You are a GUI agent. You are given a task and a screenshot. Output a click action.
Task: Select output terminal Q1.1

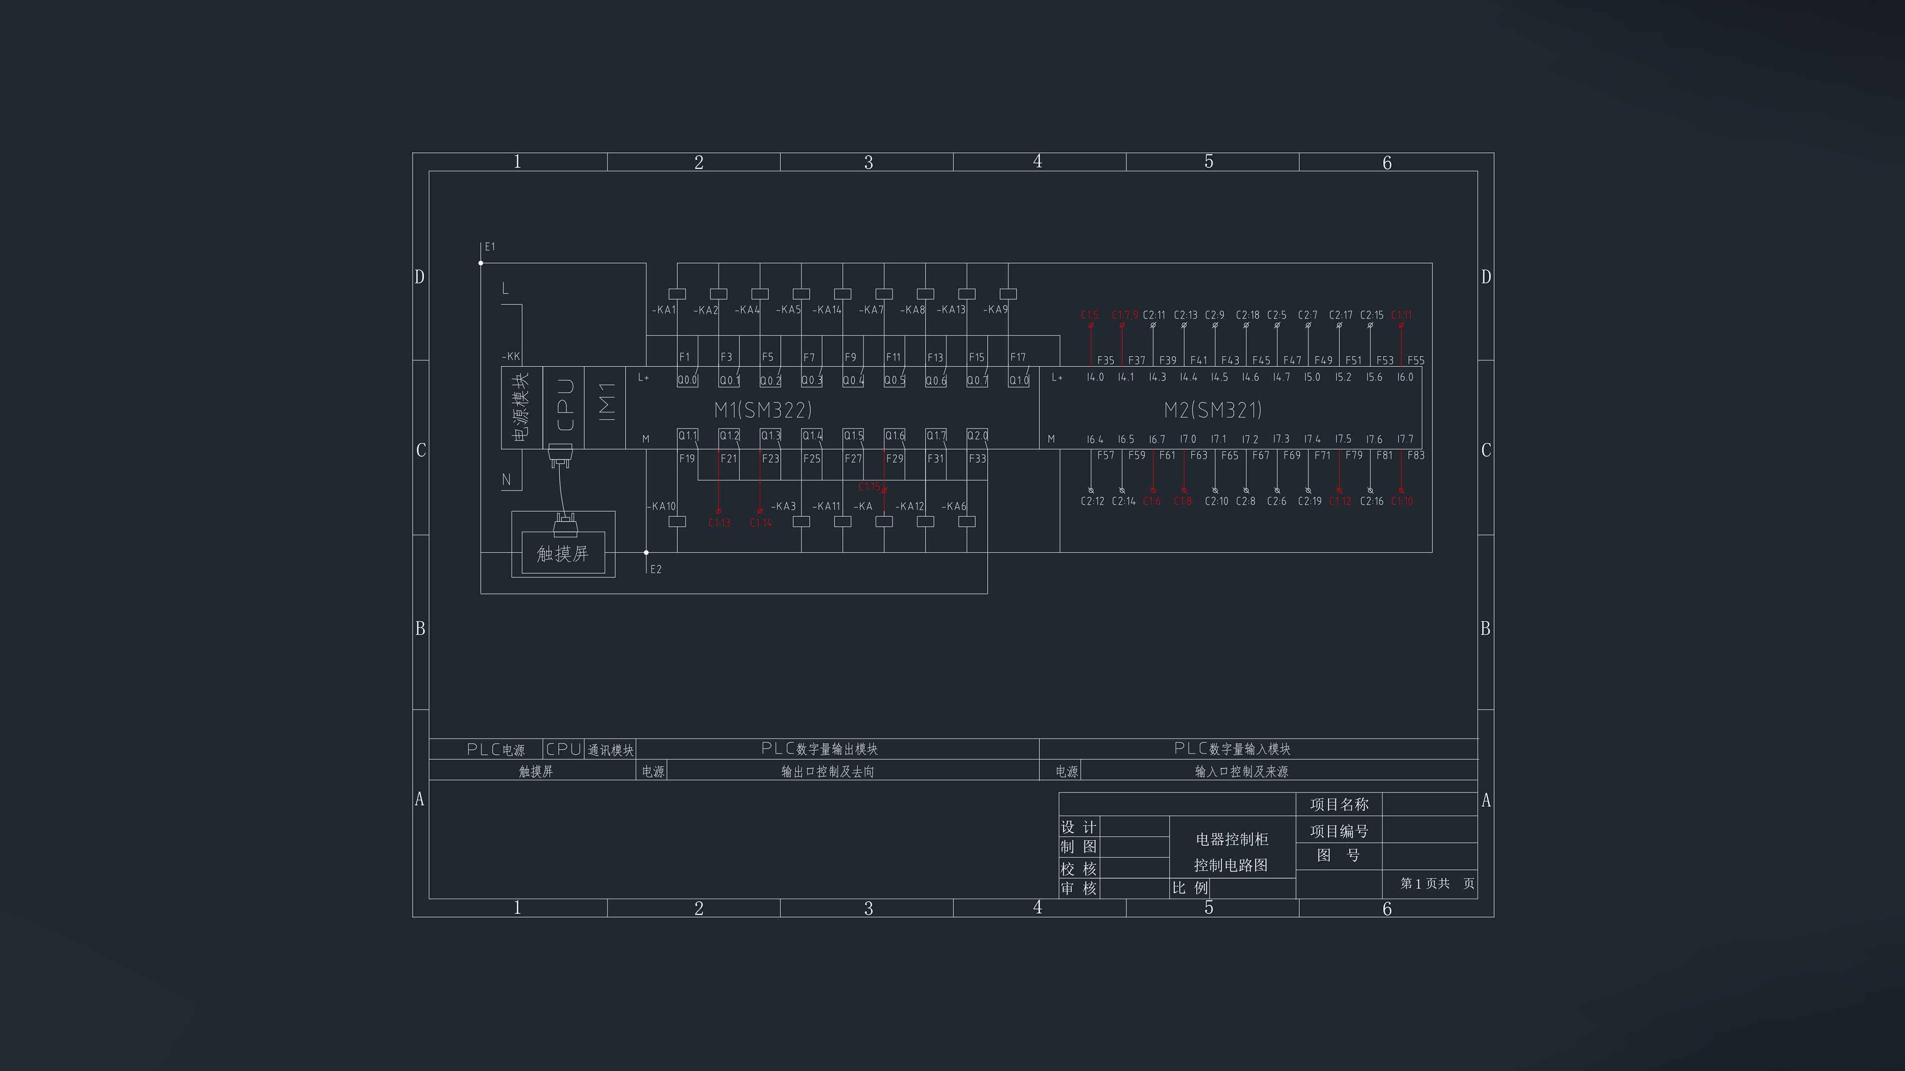687,435
